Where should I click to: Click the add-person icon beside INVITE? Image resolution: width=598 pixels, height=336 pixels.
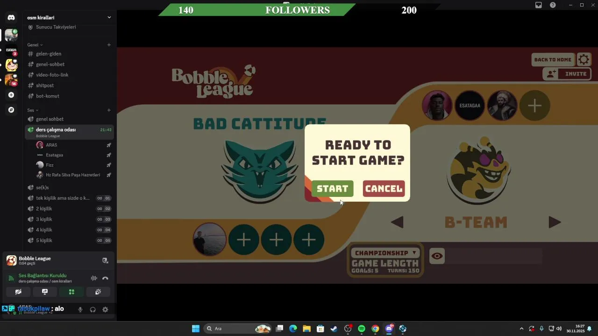[x=552, y=74]
